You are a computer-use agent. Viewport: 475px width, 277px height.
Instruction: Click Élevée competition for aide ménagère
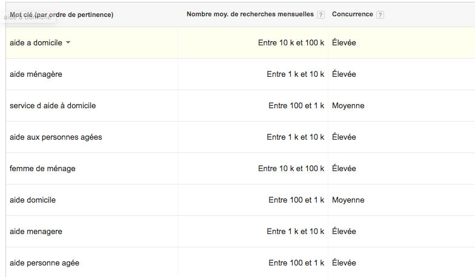pyautogui.click(x=344, y=74)
